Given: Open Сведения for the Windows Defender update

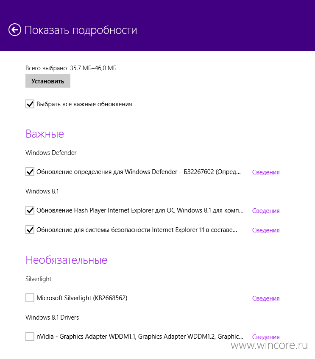Looking at the screenshot, I should [x=266, y=172].
